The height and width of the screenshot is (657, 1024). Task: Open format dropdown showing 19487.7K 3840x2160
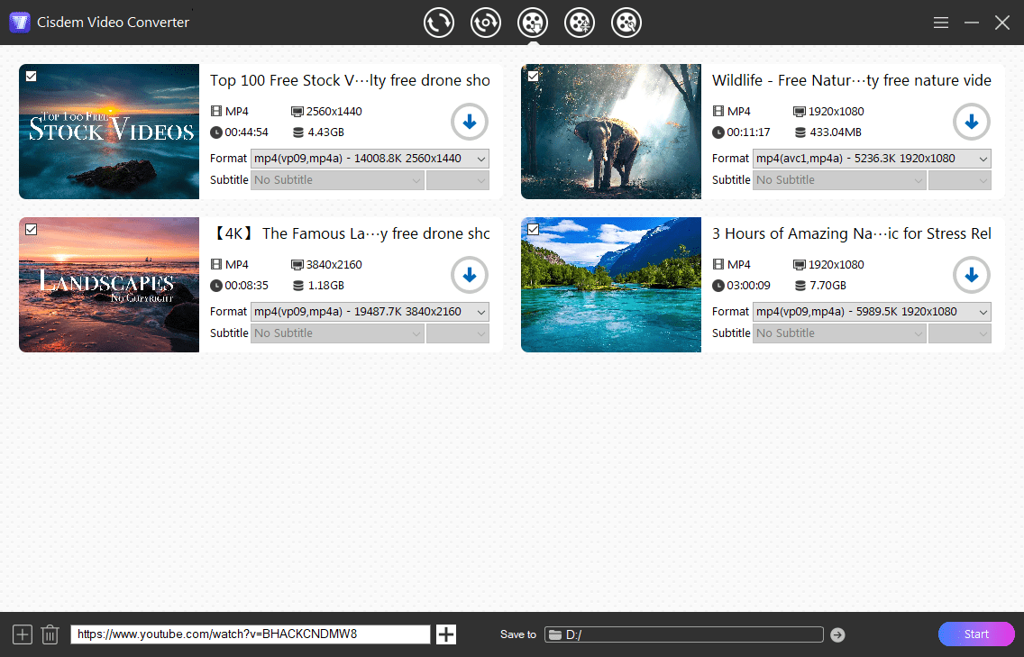point(370,312)
